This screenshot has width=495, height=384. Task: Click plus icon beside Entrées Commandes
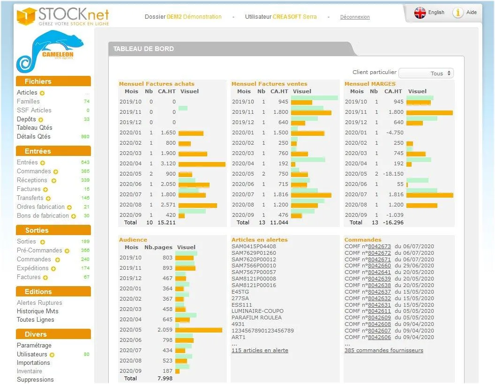pos(56,172)
